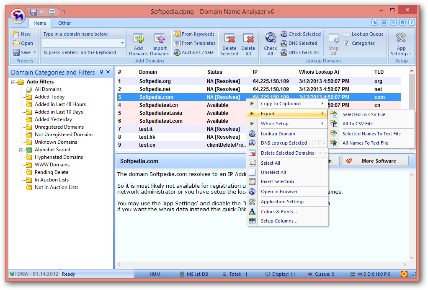Open Auctions / Sale import
Image resolution: width=428 pixels, height=290 pixels.
(x=194, y=52)
